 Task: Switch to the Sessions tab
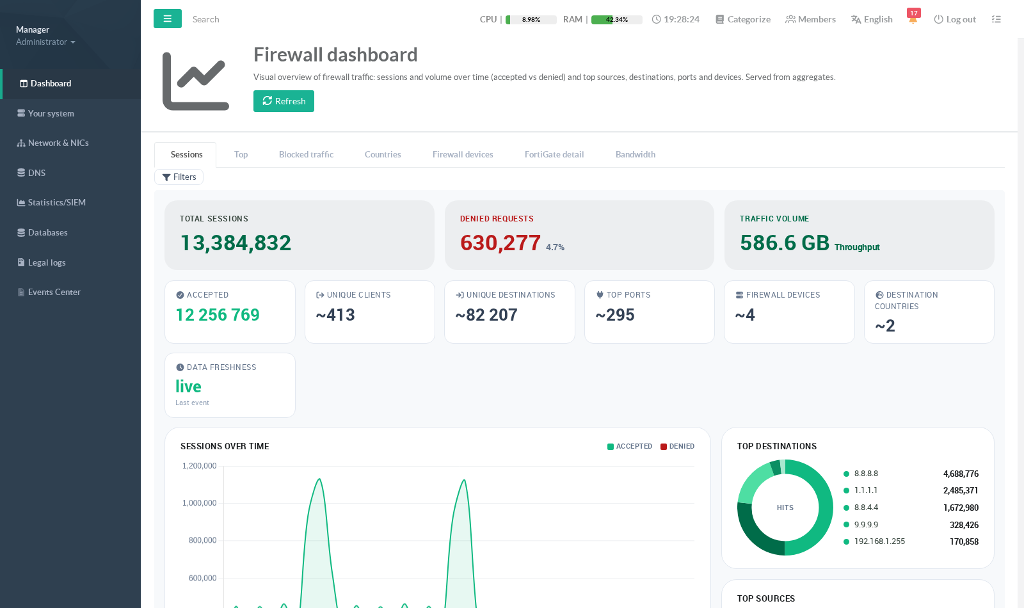point(186,154)
